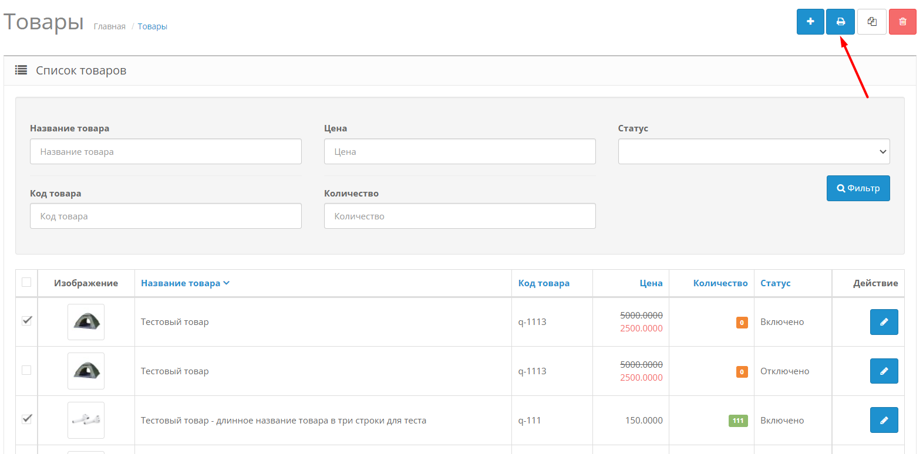The width and height of the screenshot is (923, 454).
Task: Sort table by Цена column
Action: pyautogui.click(x=651, y=283)
